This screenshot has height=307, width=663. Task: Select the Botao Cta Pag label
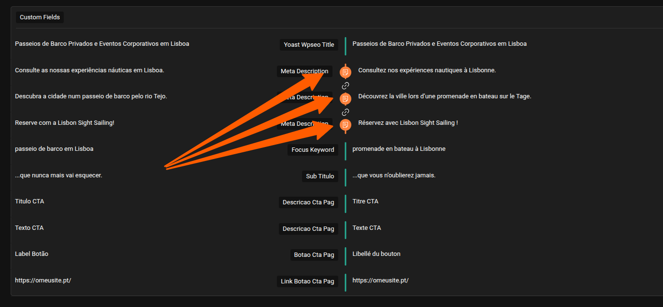click(314, 255)
